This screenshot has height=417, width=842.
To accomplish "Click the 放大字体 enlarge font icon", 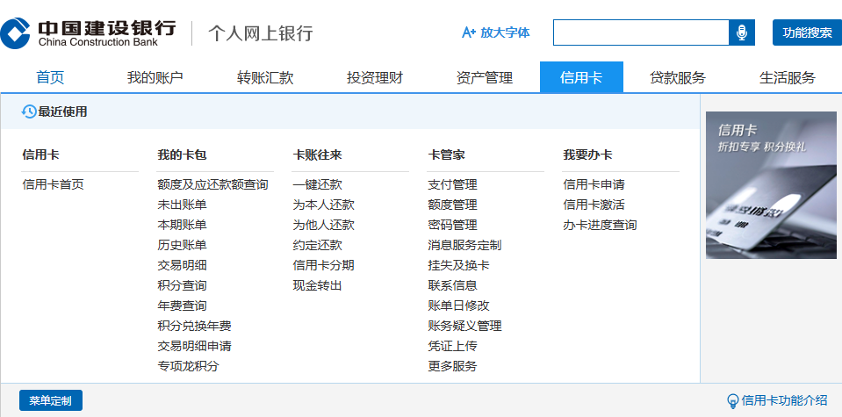I will pyautogui.click(x=469, y=32).
